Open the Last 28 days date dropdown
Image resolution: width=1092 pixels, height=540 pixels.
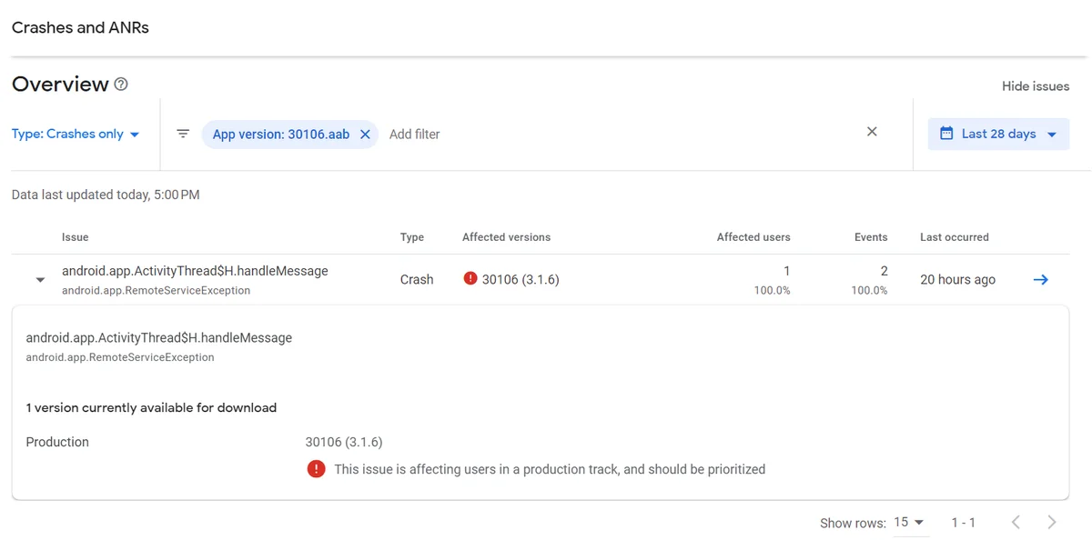(x=999, y=134)
